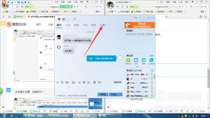Click 100% zoom control in left browser status bar
The image size is (210, 118).
point(96,111)
